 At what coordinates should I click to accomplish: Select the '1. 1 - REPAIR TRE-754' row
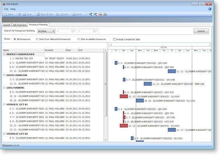(x=53, y=58)
